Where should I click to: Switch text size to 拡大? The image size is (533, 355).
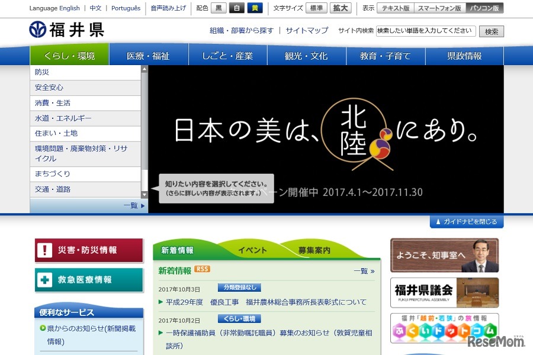[342, 8]
